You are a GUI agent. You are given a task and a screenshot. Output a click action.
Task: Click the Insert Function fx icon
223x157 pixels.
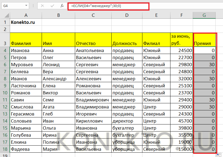click(62, 5)
